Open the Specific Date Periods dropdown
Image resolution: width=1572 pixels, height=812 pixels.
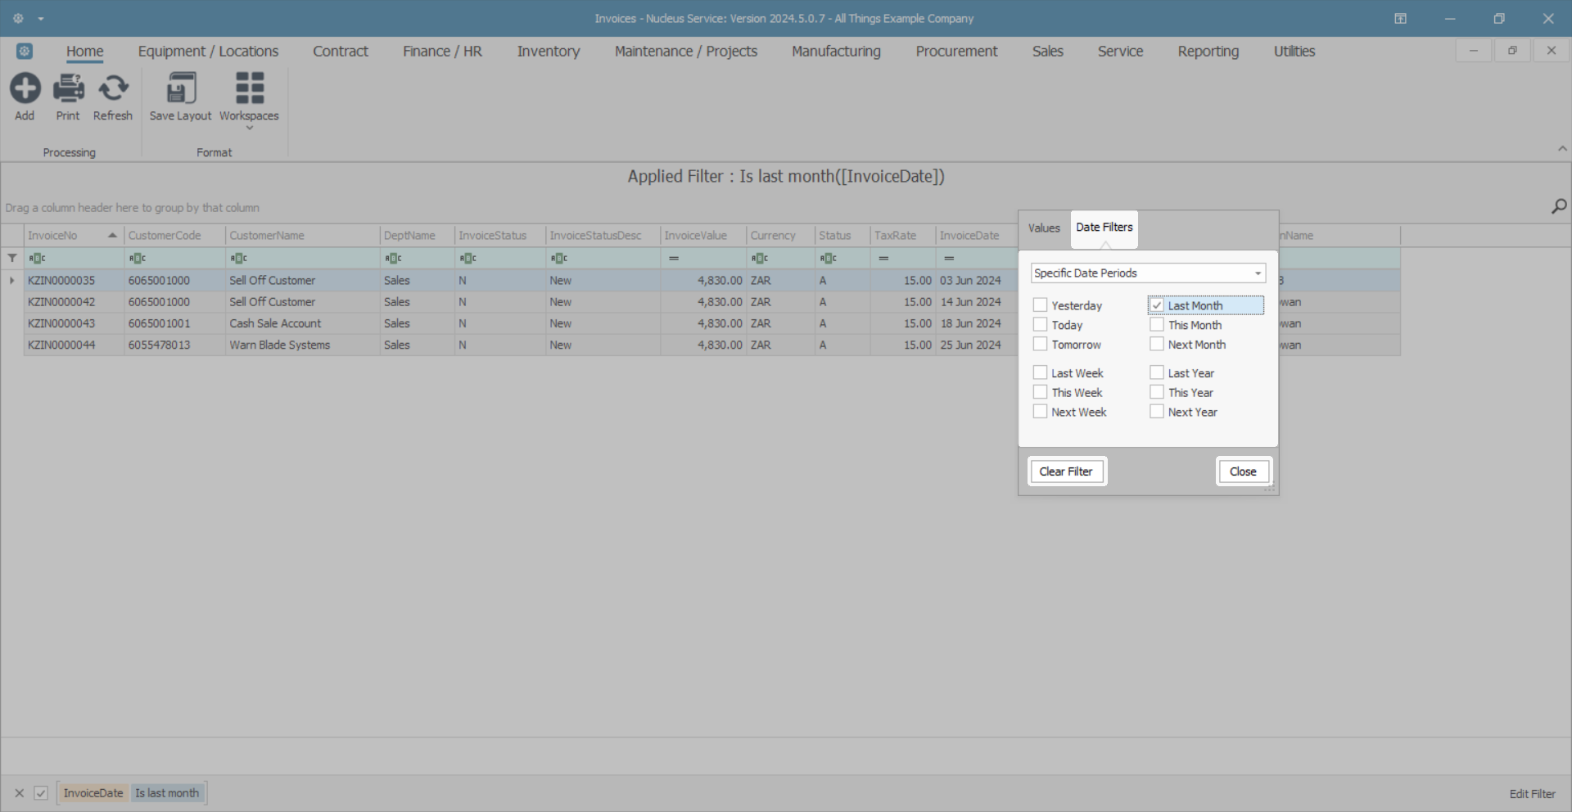(x=1148, y=273)
